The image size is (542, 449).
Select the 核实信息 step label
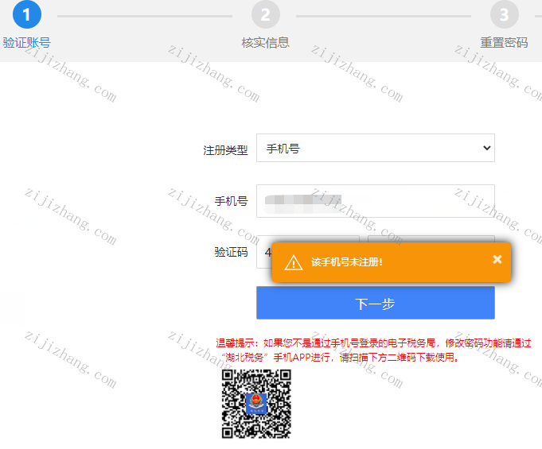[266, 43]
